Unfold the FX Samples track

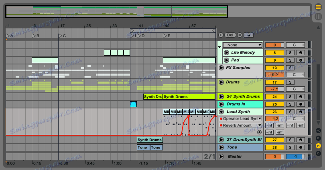[x=221, y=68]
